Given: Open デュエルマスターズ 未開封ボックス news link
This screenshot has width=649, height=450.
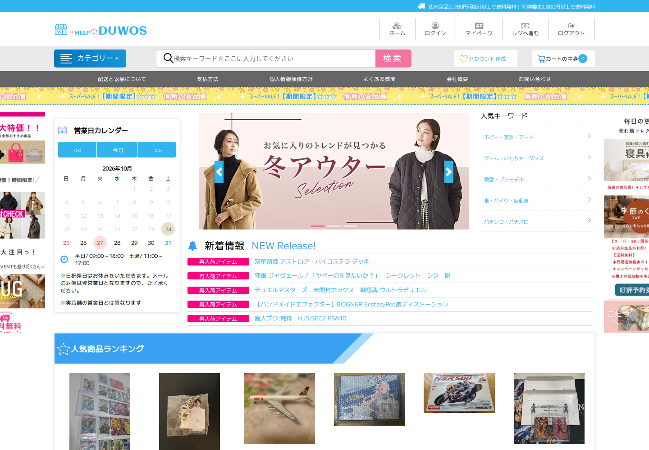Looking at the screenshot, I should (x=340, y=290).
